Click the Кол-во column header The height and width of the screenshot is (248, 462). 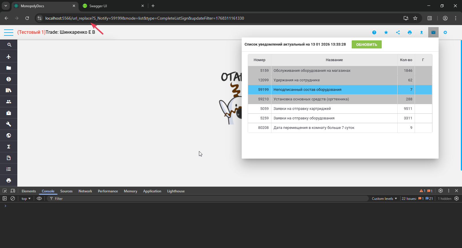pyautogui.click(x=406, y=60)
